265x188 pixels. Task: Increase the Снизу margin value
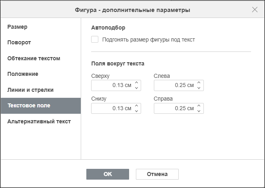[x=137, y=106]
